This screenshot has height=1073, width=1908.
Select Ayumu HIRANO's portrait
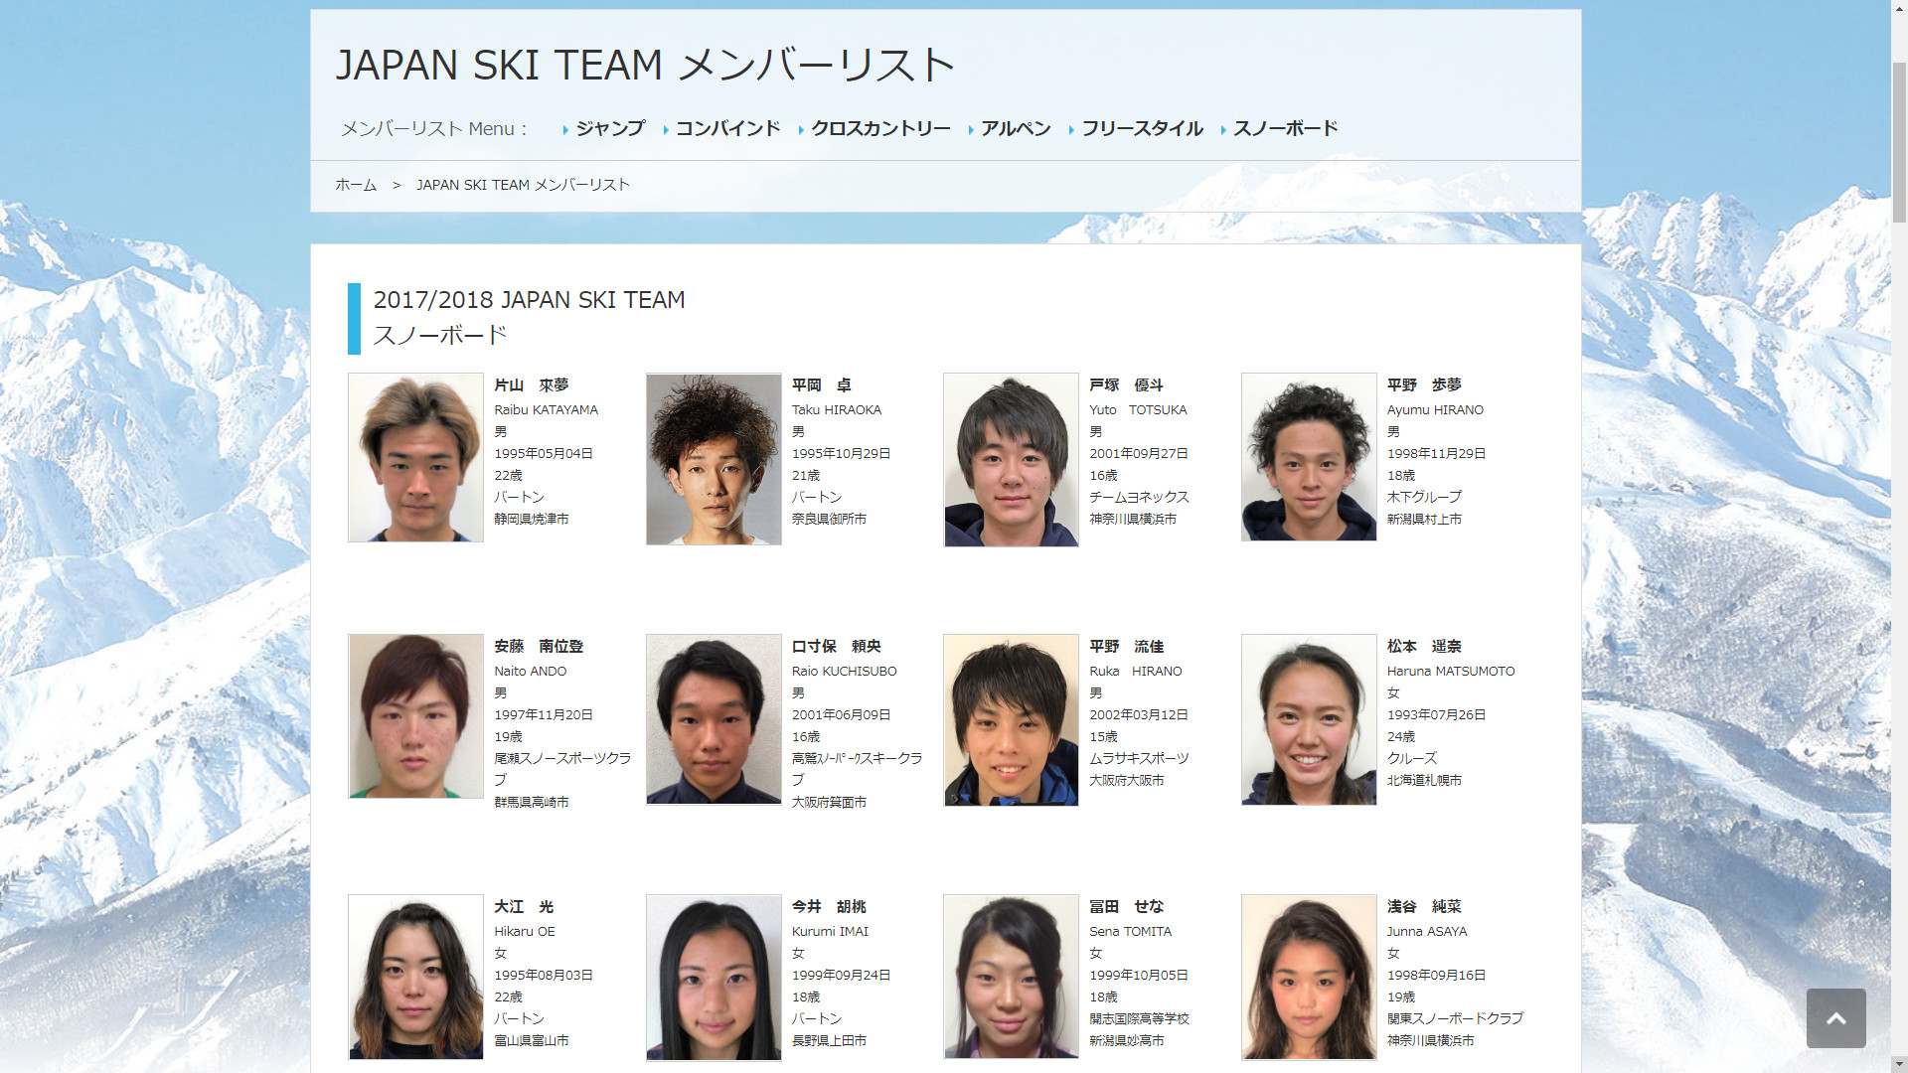[x=1309, y=457]
